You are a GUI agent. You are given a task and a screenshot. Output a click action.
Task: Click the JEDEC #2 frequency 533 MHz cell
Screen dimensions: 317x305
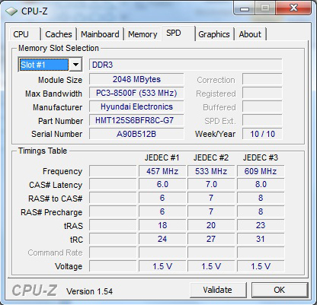[211, 171]
